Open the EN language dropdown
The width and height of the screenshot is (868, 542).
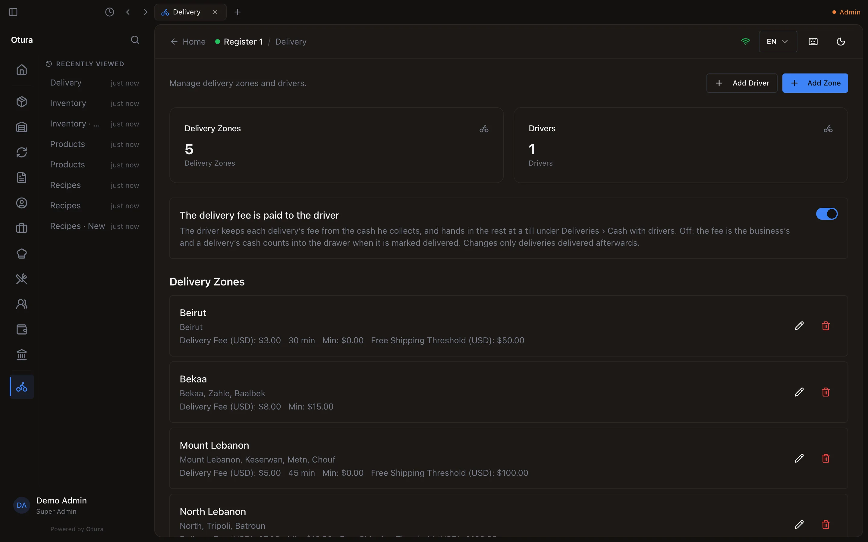point(778,42)
